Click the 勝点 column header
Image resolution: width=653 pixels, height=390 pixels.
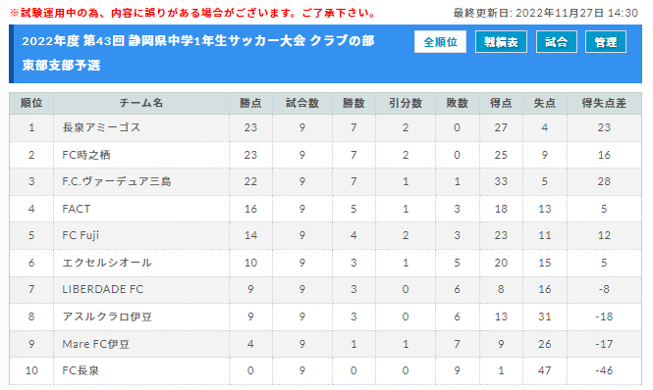tap(250, 103)
